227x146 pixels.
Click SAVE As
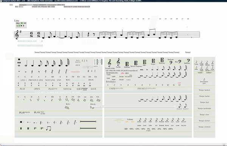[x=67, y=89]
